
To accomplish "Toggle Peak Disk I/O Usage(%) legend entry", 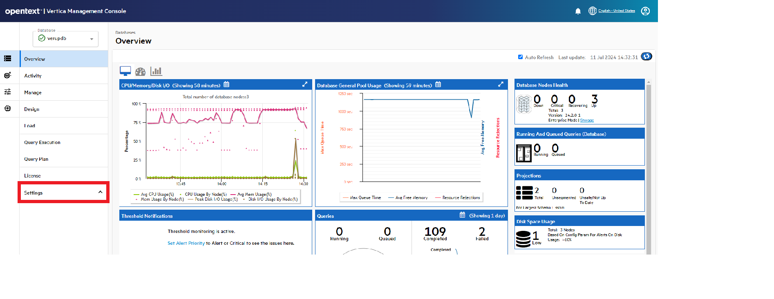I will coord(213,199).
